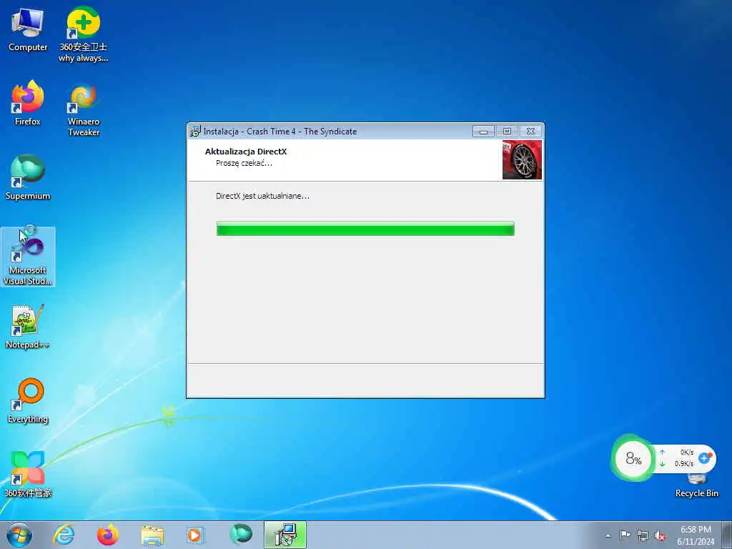732x549 pixels.
Task: Launch Firefox from the taskbar
Action: tap(107, 535)
